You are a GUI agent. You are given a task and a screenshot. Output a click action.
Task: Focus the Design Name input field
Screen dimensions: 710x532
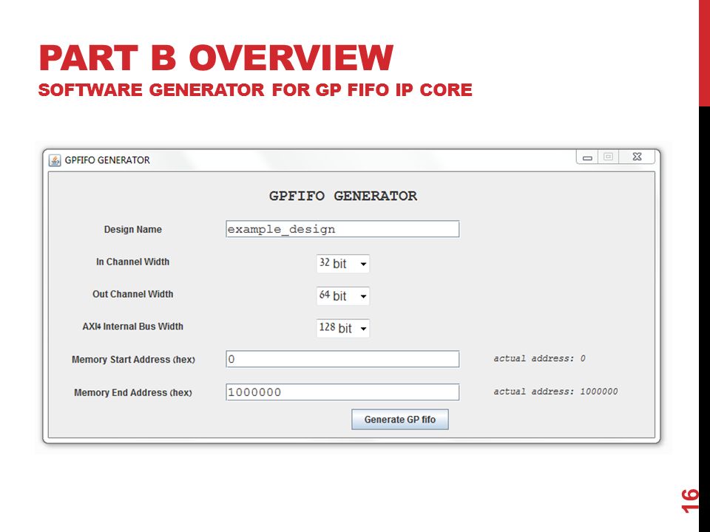(342, 229)
